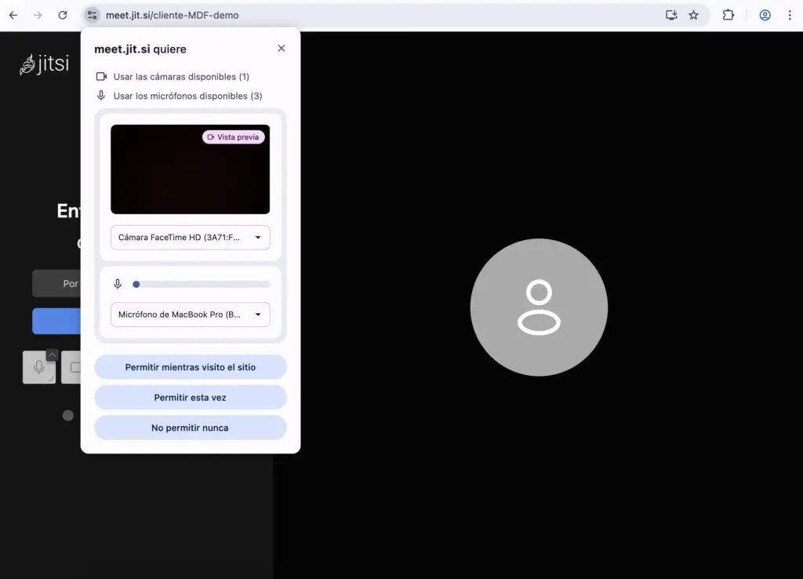Close the meet.jit.si permission popup
This screenshot has width=803, height=579.
coord(282,48)
